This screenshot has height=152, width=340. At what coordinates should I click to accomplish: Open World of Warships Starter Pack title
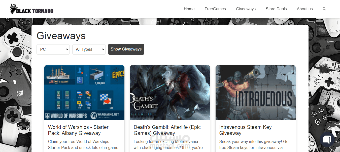[x=78, y=130]
